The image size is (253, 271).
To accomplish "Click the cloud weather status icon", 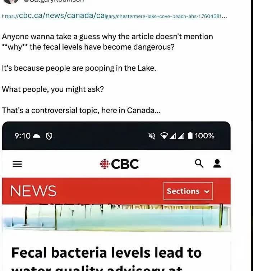I will (x=37, y=136).
